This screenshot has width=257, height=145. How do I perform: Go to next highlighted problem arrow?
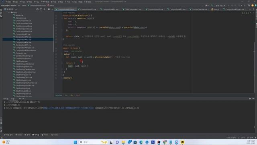point(253,13)
